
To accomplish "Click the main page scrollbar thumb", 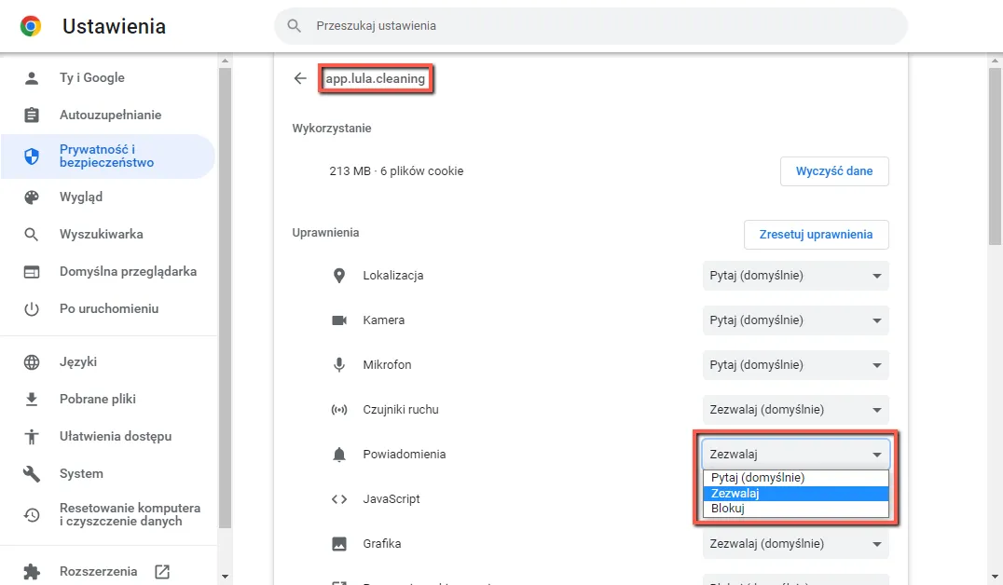I will (x=995, y=156).
